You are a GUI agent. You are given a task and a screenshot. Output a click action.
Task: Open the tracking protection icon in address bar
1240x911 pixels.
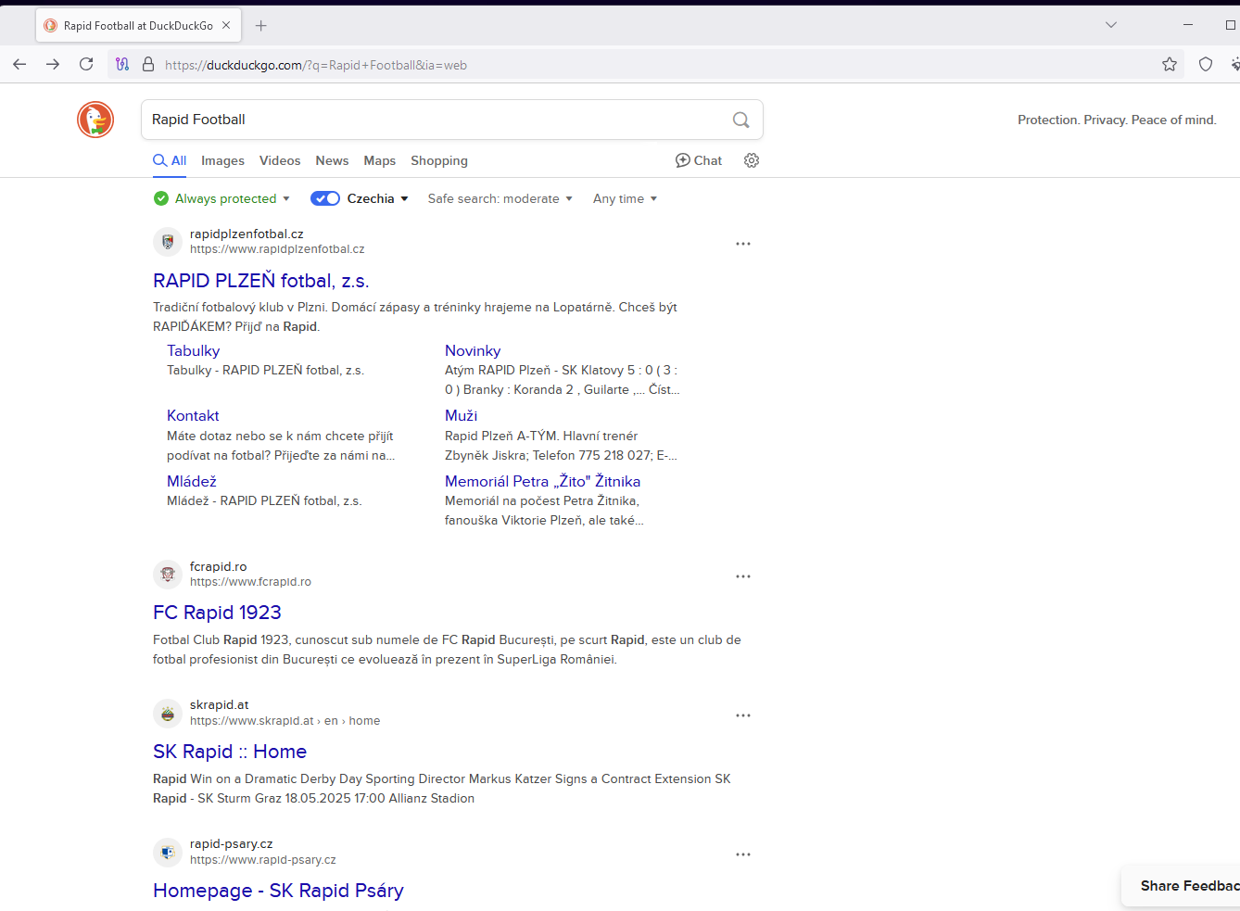coord(122,65)
